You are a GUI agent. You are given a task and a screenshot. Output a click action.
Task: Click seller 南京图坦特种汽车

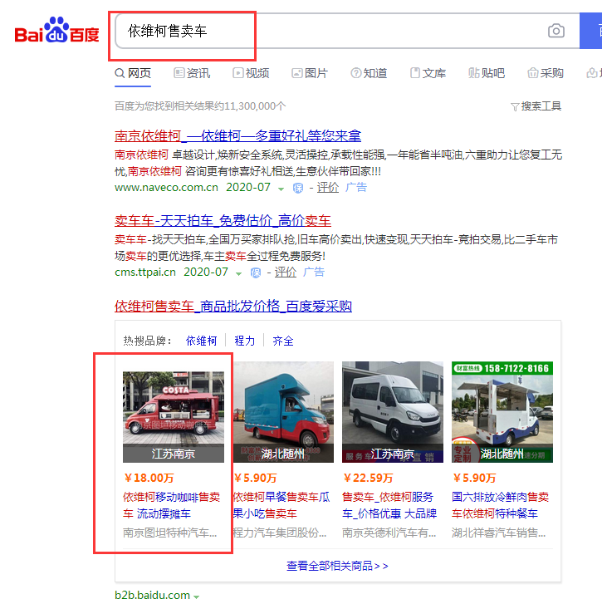(x=169, y=533)
